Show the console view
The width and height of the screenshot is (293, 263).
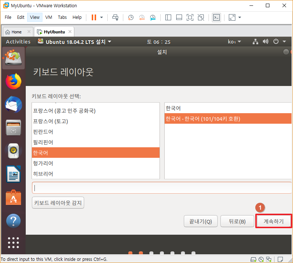[216, 17]
